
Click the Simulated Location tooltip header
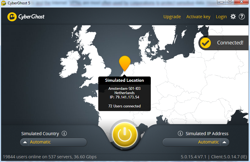pos(125,80)
